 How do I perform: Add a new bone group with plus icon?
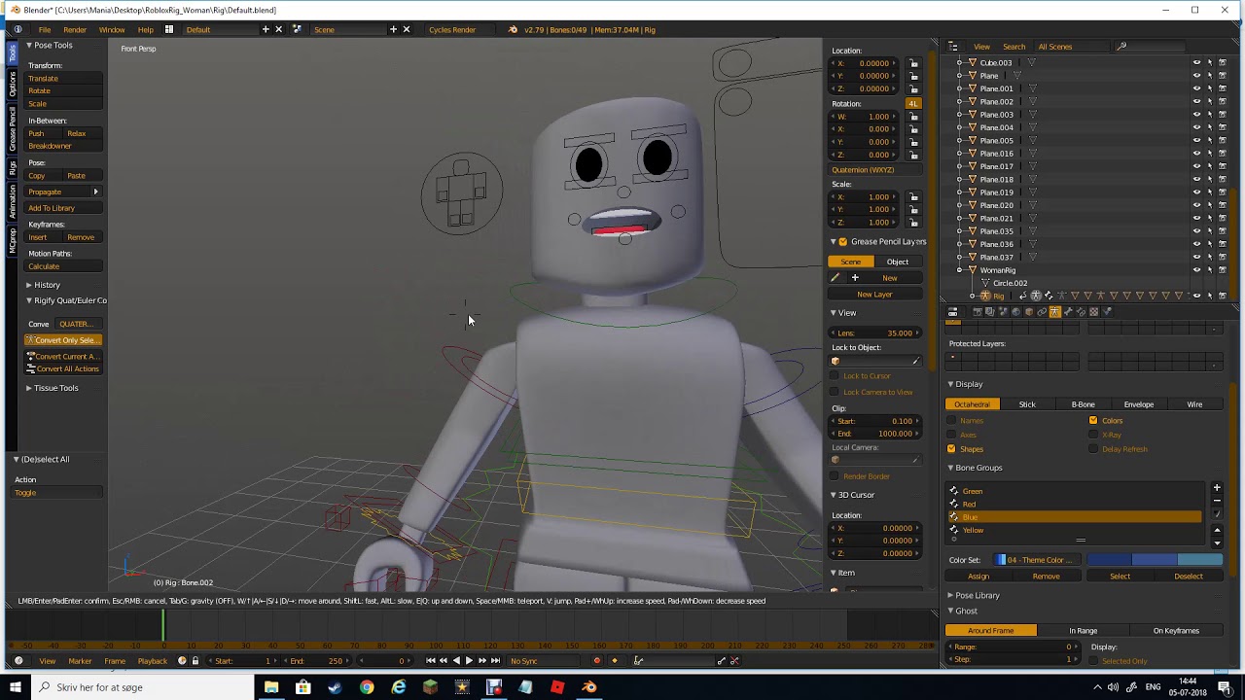coord(1216,488)
